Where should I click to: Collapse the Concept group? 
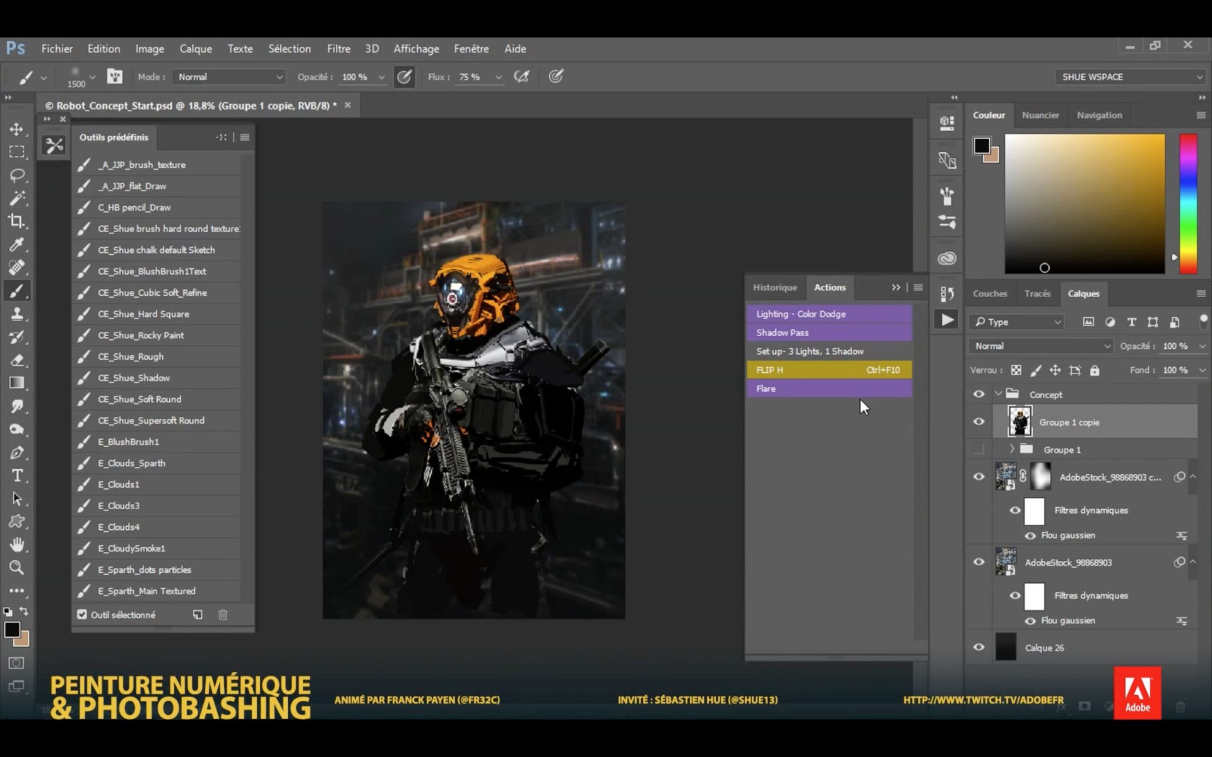[998, 394]
